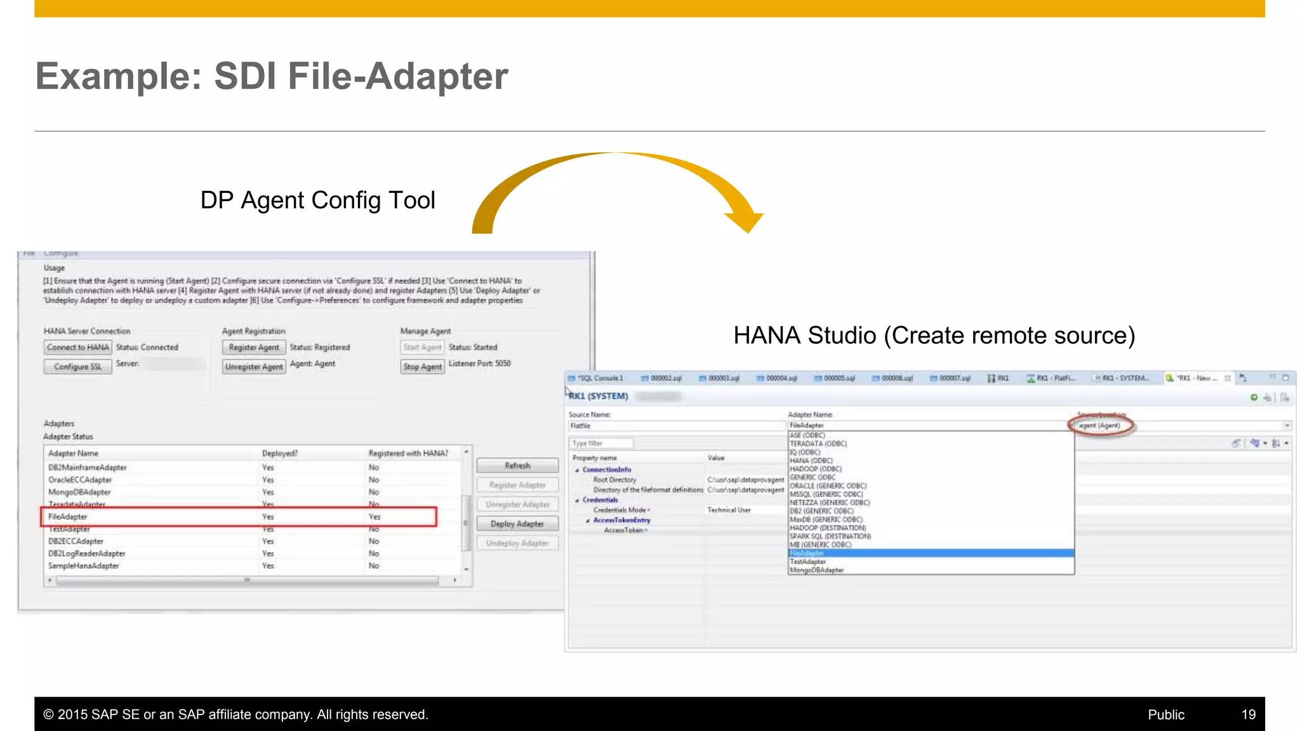Select the DB2LogReaderAdapter table row
The image size is (1300, 731).
253,553
